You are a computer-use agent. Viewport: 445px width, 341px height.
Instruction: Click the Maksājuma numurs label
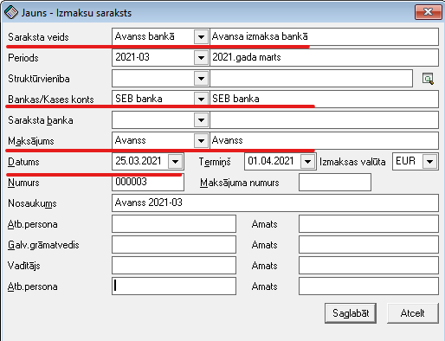coord(240,183)
